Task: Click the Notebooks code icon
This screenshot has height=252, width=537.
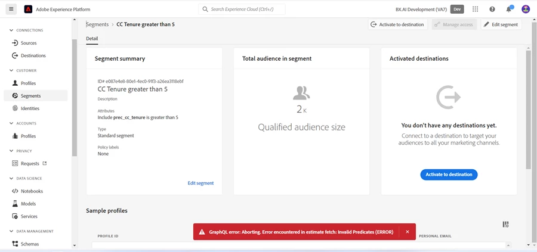Action: tap(15, 191)
